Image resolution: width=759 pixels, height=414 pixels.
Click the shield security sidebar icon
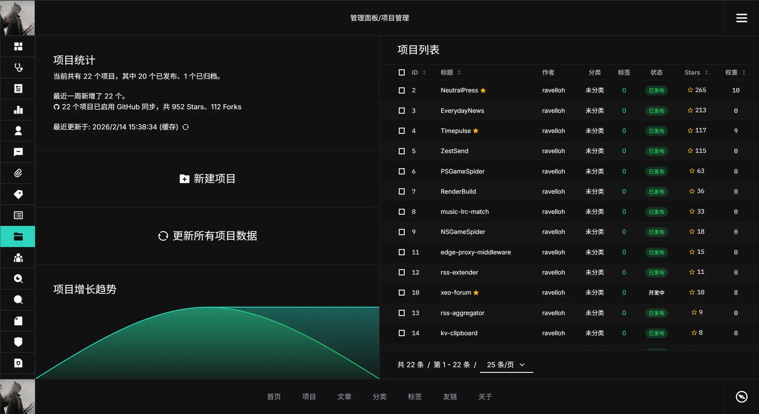[x=18, y=342]
